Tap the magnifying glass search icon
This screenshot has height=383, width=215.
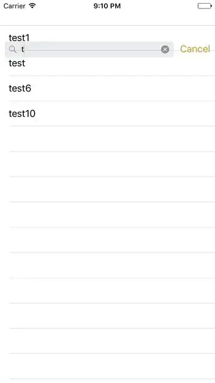click(13, 50)
